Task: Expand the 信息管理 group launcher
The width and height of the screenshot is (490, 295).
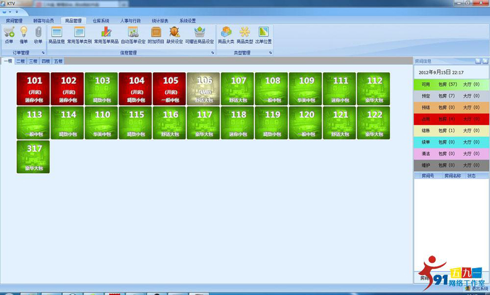Action: (212, 52)
